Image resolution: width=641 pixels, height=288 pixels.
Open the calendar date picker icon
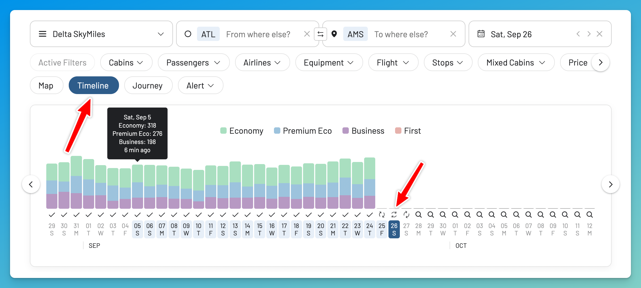click(481, 34)
